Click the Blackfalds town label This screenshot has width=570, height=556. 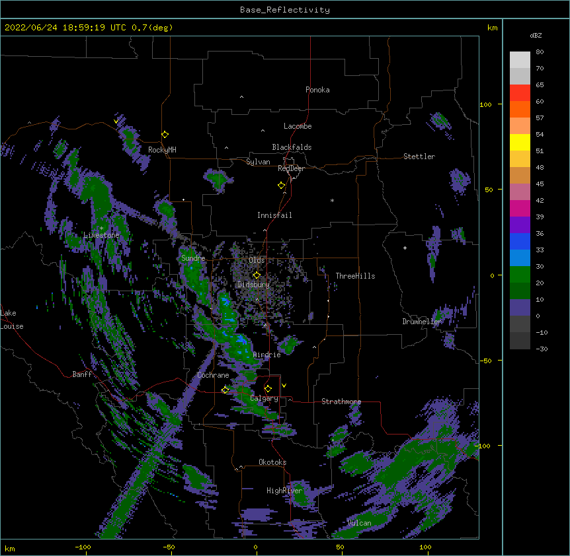coord(292,147)
